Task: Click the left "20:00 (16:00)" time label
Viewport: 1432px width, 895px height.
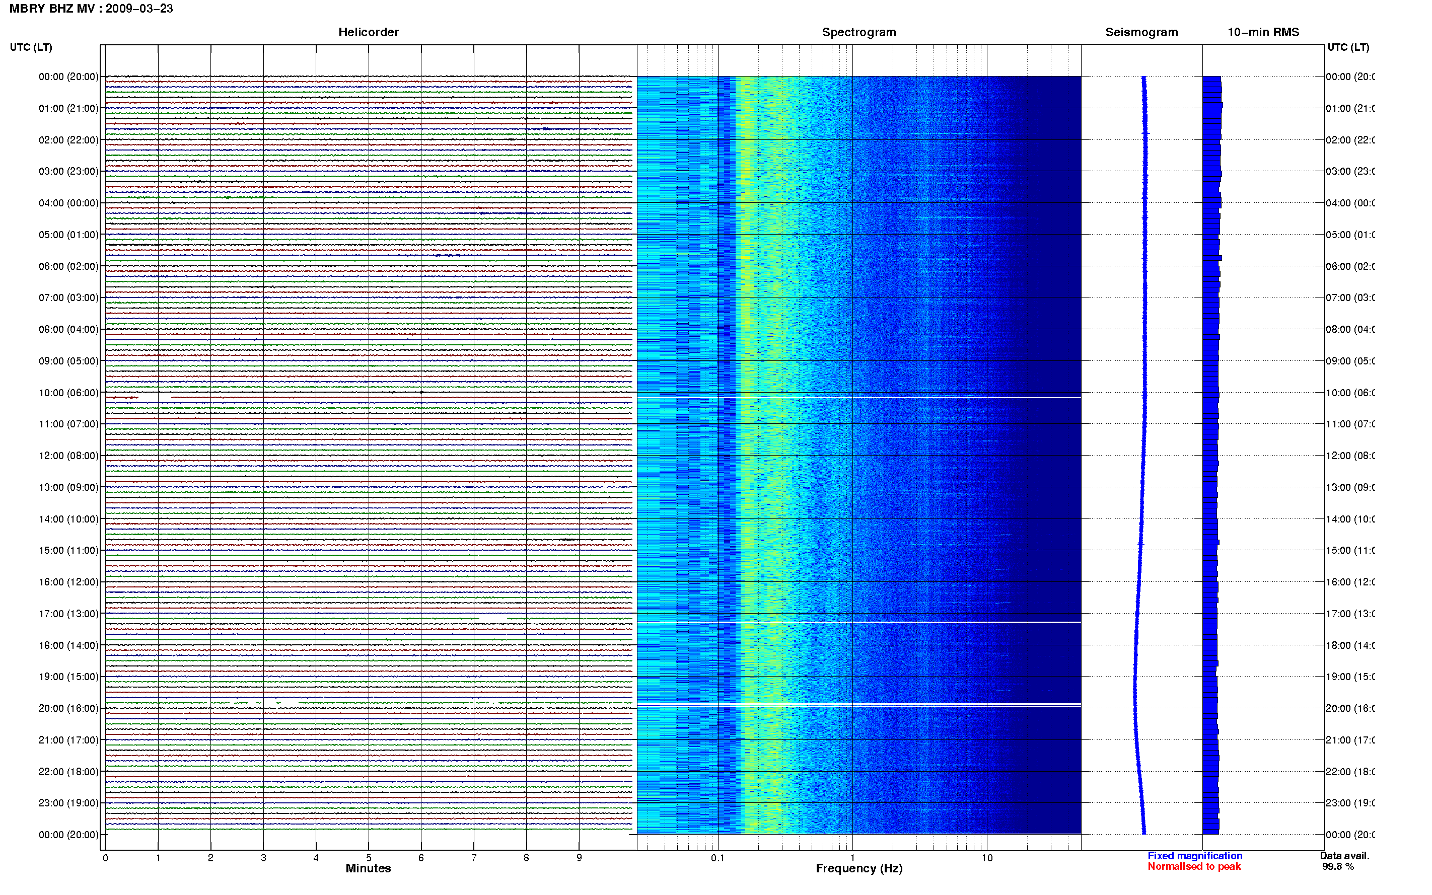Action: (68, 709)
